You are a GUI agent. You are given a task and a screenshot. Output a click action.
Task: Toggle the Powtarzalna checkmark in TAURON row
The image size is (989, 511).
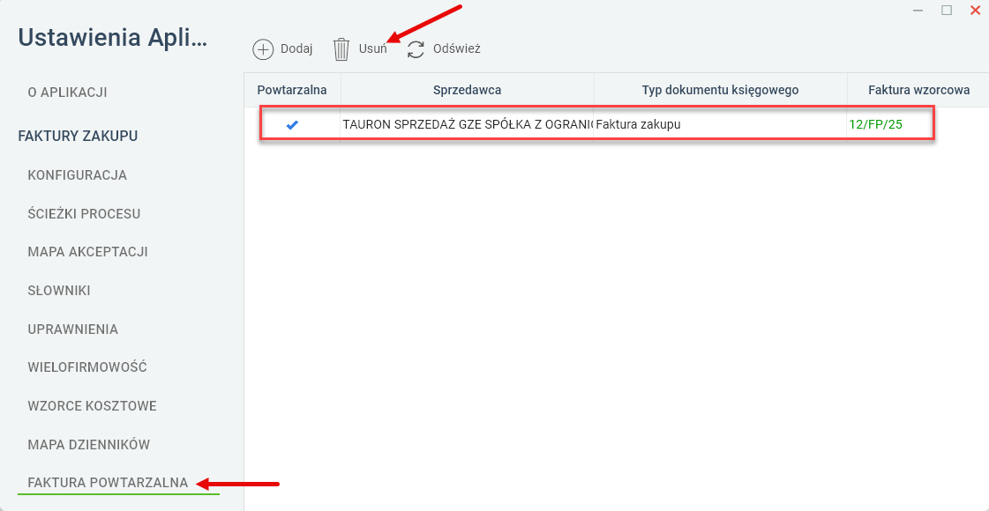(x=292, y=125)
